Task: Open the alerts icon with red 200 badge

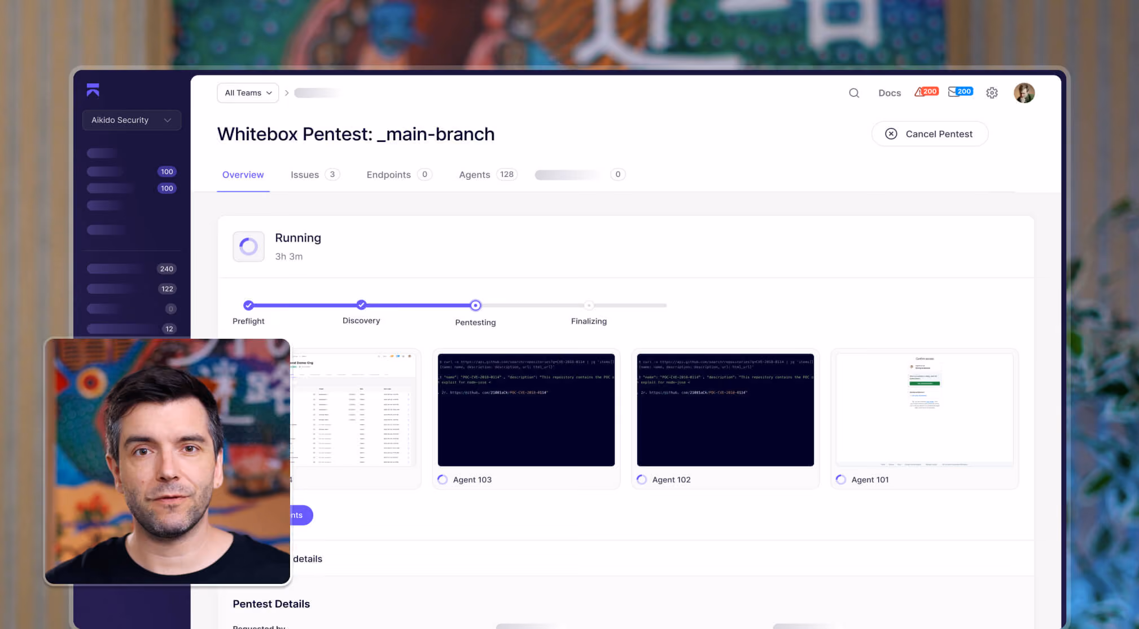Action: tap(926, 92)
